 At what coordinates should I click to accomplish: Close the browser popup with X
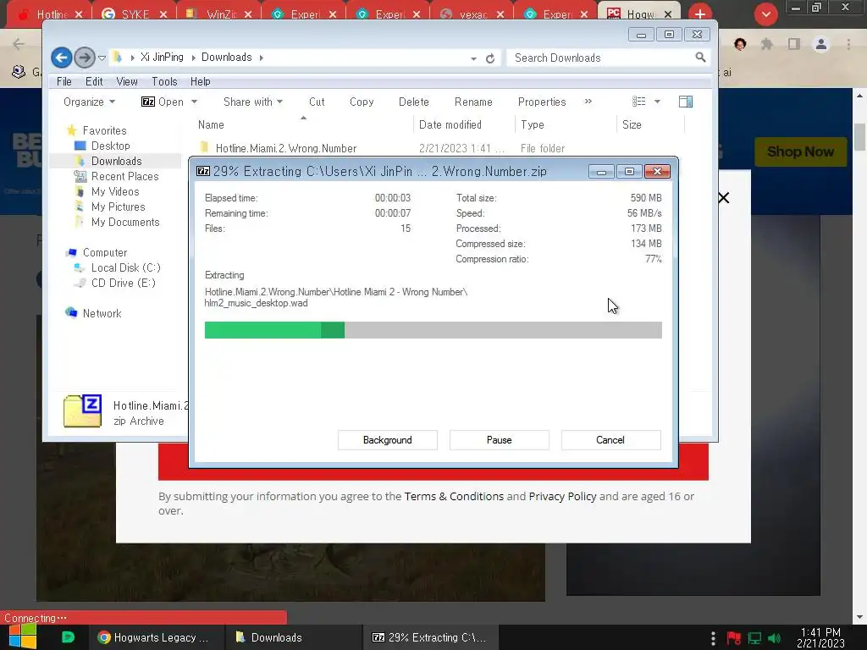pos(723,198)
